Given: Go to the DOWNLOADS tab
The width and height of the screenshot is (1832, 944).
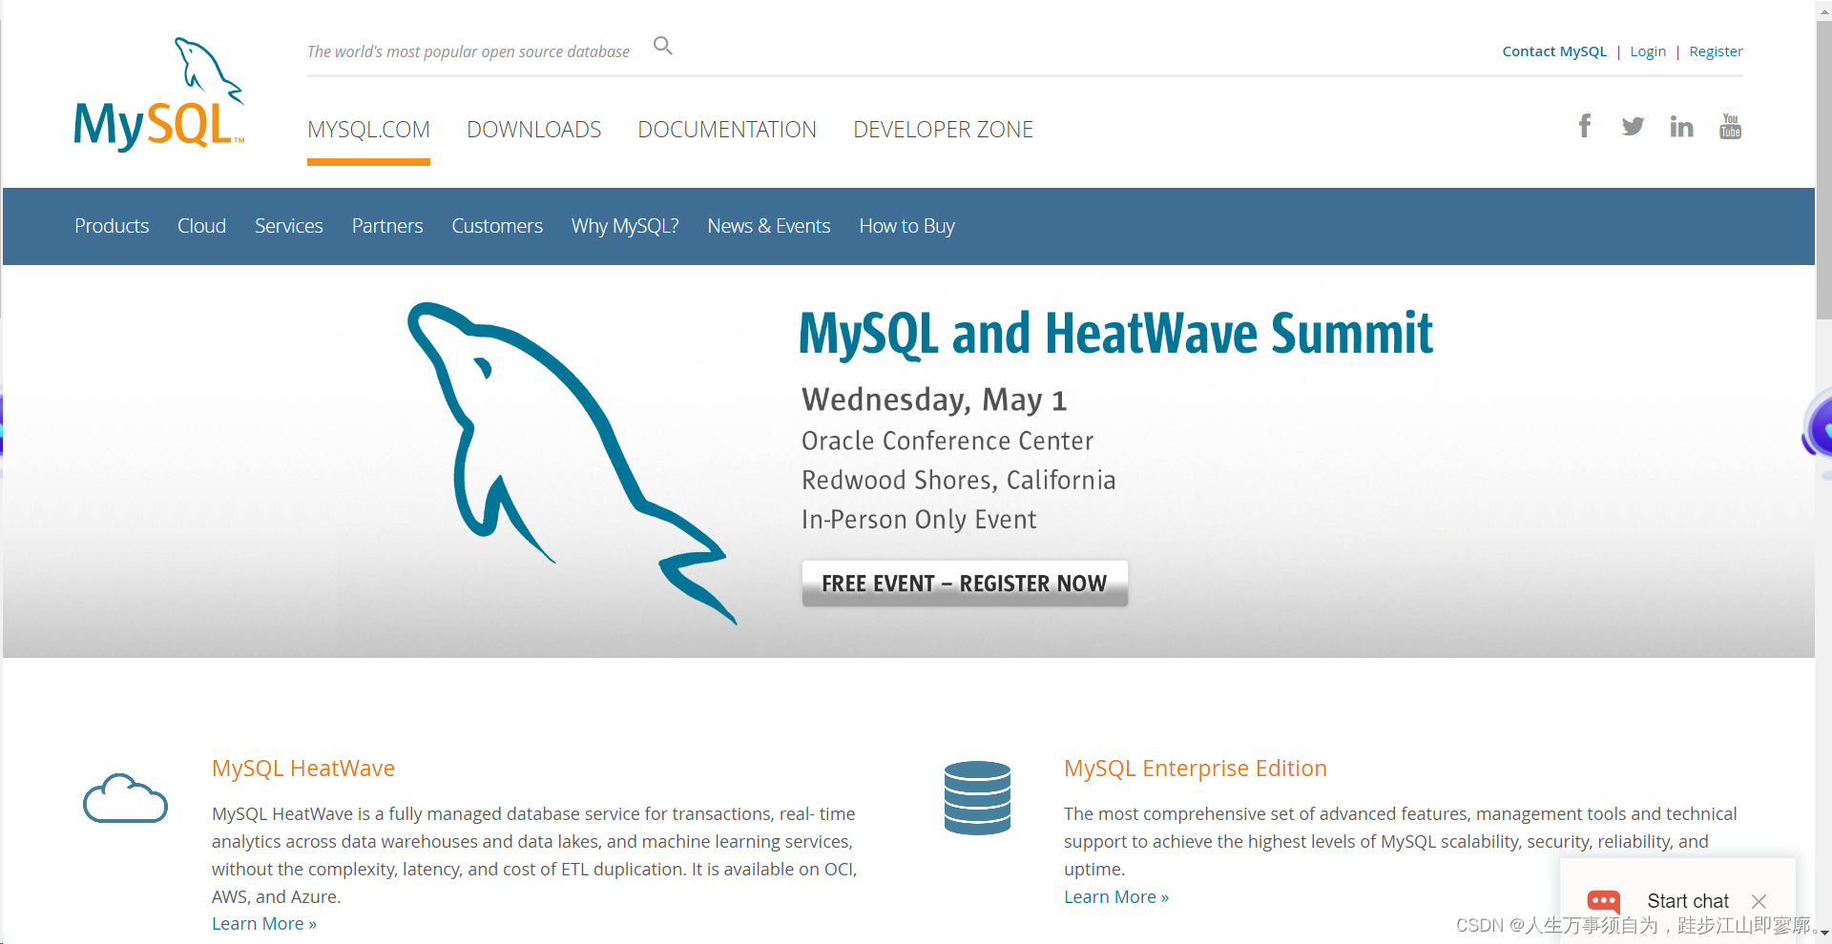Looking at the screenshot, I should coord(533,130).
